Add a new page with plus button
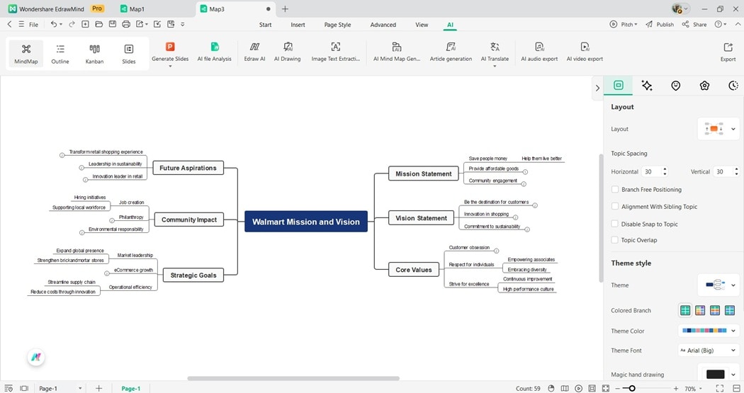The image size is (744, 393). (x=98, y=388)
